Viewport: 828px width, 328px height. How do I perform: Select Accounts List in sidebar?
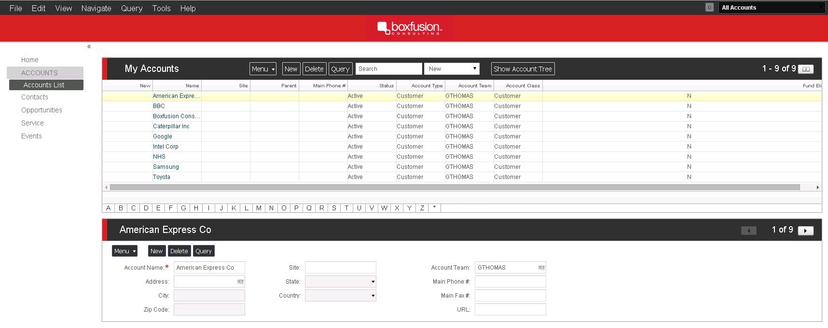(46, 85)
